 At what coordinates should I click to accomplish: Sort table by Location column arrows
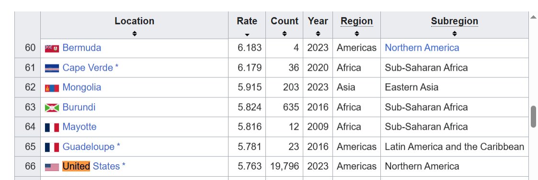(x=135, y=33)
